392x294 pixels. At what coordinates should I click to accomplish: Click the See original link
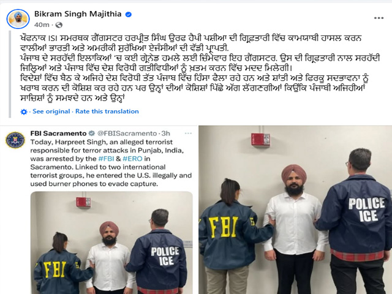click(51, 111)
